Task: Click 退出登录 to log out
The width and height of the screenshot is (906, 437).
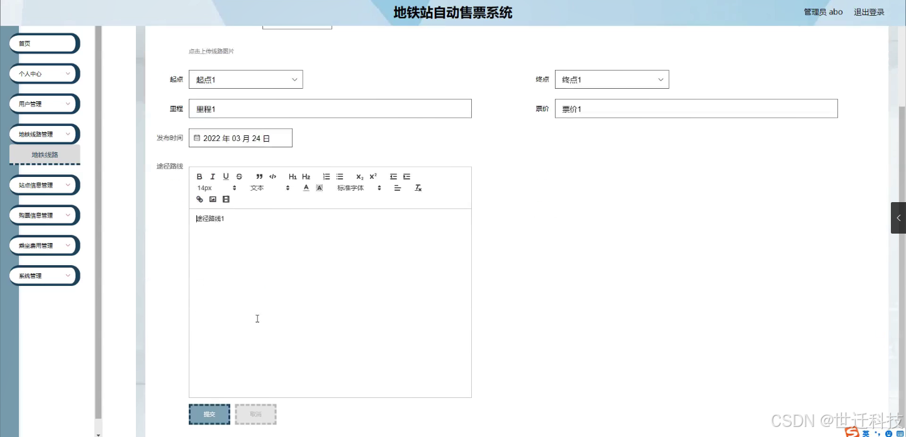Action: [869, 12]
